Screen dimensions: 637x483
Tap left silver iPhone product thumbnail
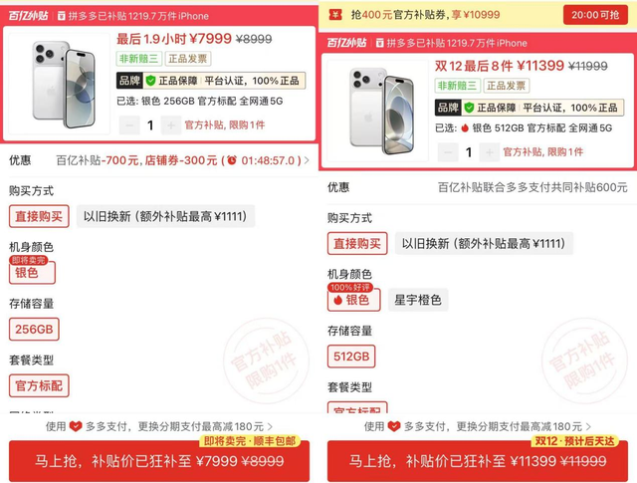pos(60,84)
